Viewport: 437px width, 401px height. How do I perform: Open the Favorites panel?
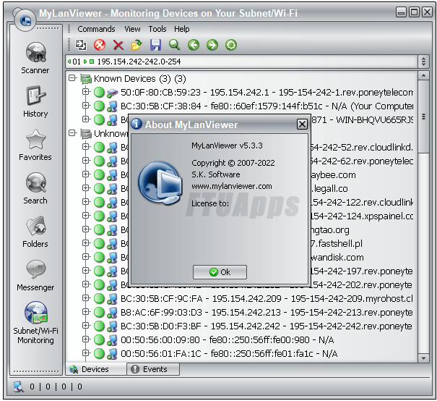coord(35,145)
